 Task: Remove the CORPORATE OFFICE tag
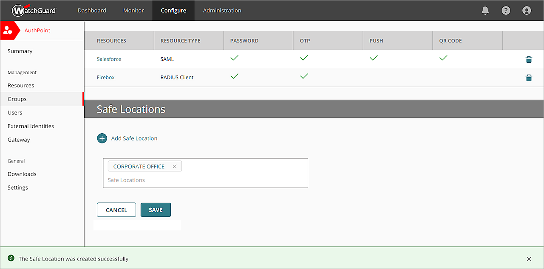tap(174, 166)
